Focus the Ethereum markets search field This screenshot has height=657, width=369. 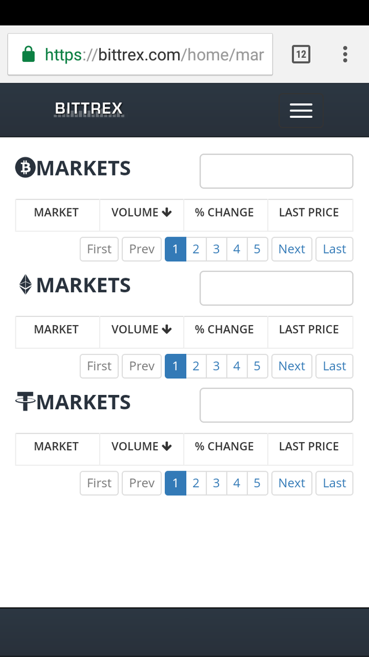coord(276,288)
